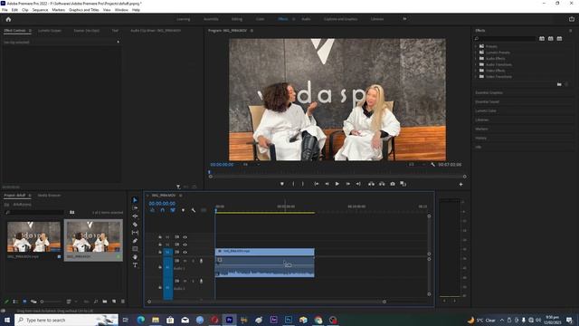Click Mark Out in Program Monitor
Image resolution: width=579 pixels, height=326 pixels.
coord(303,184)
